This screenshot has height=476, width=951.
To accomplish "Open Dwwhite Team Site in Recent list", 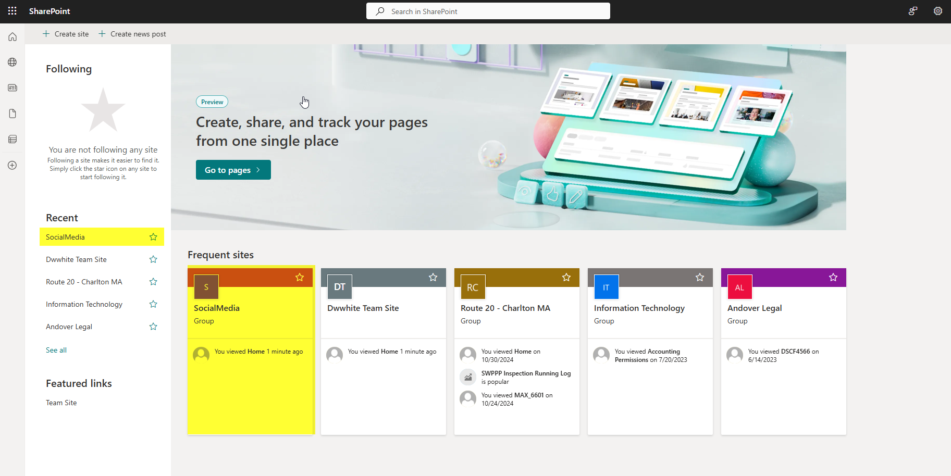I will (x=76, y=259).
